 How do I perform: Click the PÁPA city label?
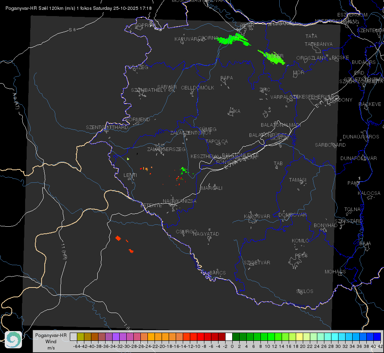(227, 78)
